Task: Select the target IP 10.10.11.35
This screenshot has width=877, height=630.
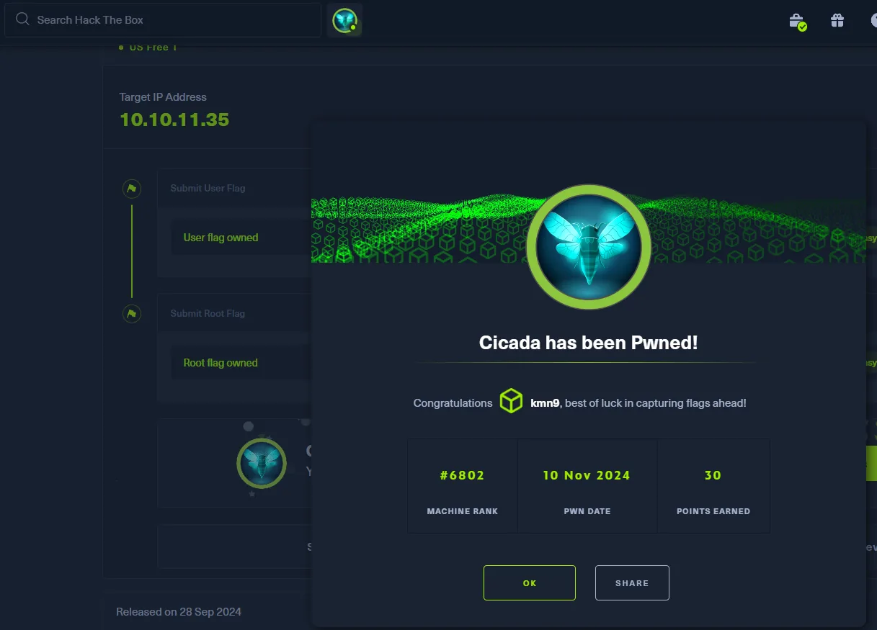Action: 174,120
